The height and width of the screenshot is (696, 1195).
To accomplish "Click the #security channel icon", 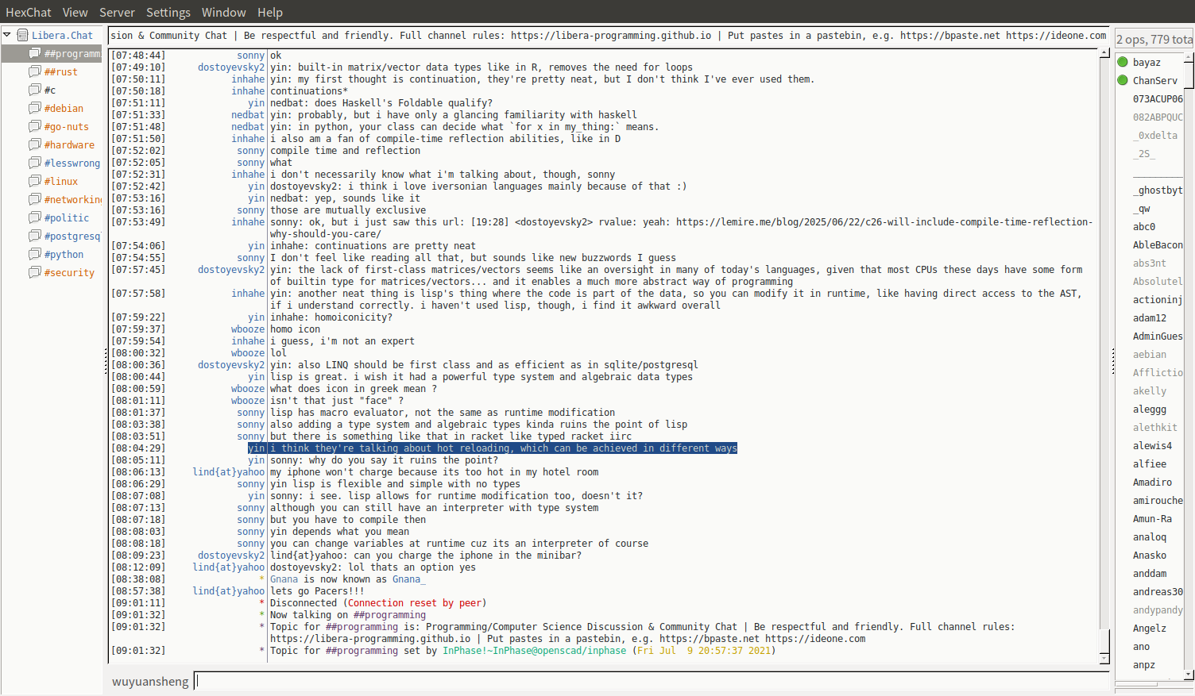I will 35,272.
